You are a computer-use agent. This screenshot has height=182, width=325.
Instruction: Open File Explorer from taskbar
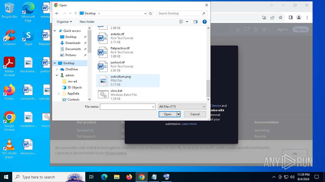[117, 177]
